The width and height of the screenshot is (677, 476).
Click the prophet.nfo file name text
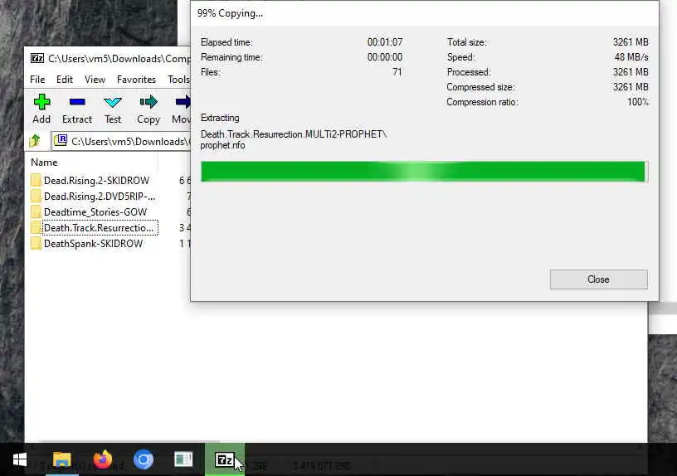point(222,145)
